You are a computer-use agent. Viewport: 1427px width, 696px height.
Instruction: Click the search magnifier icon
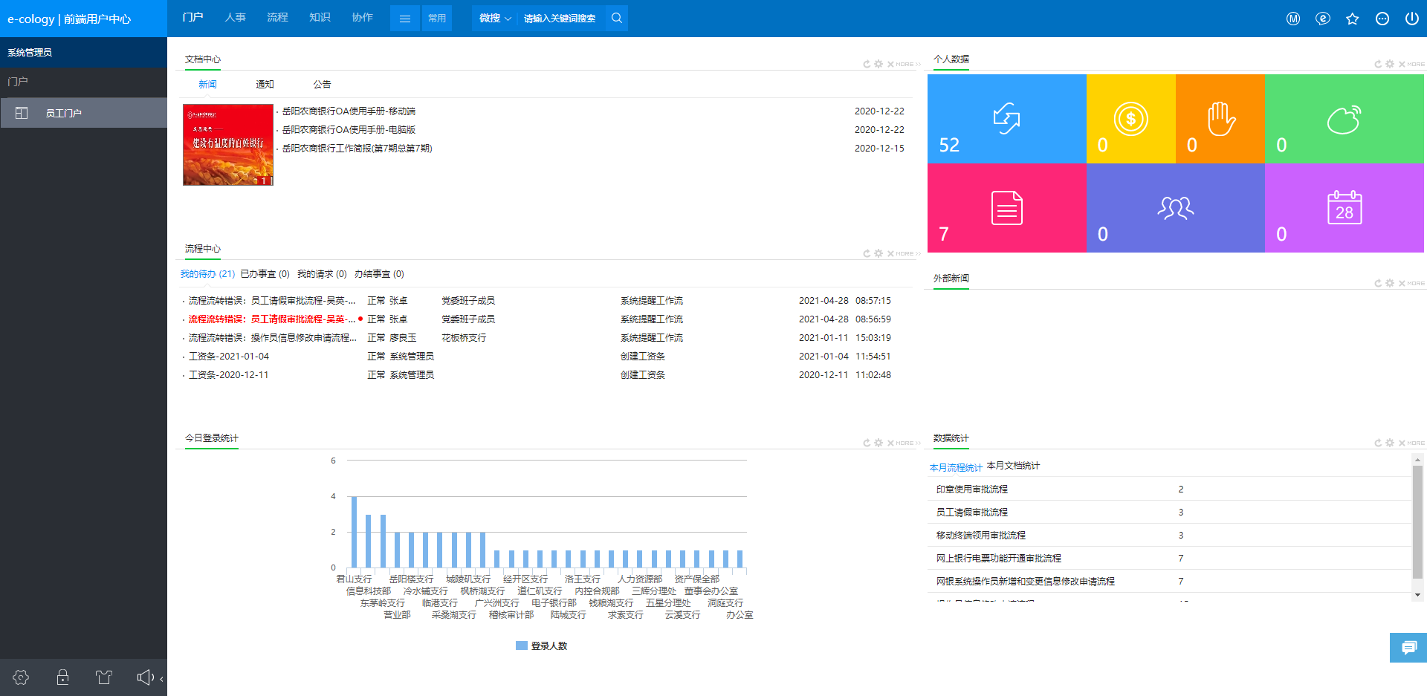coord(617,19)
